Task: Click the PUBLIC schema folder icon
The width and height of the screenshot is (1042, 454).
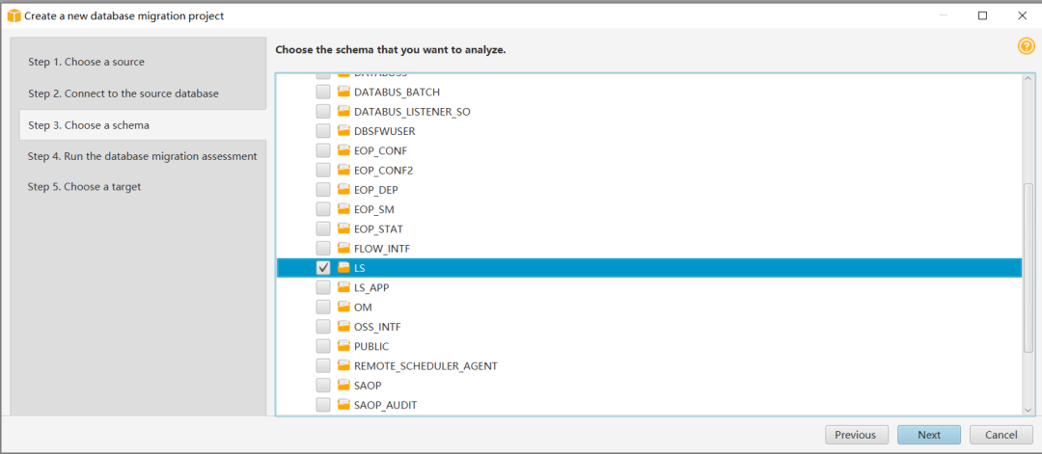Action: [x=343, y=346]
